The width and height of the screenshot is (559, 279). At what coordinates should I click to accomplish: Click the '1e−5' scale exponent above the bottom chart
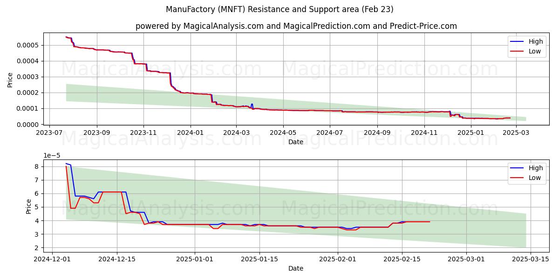coord(51,155)
